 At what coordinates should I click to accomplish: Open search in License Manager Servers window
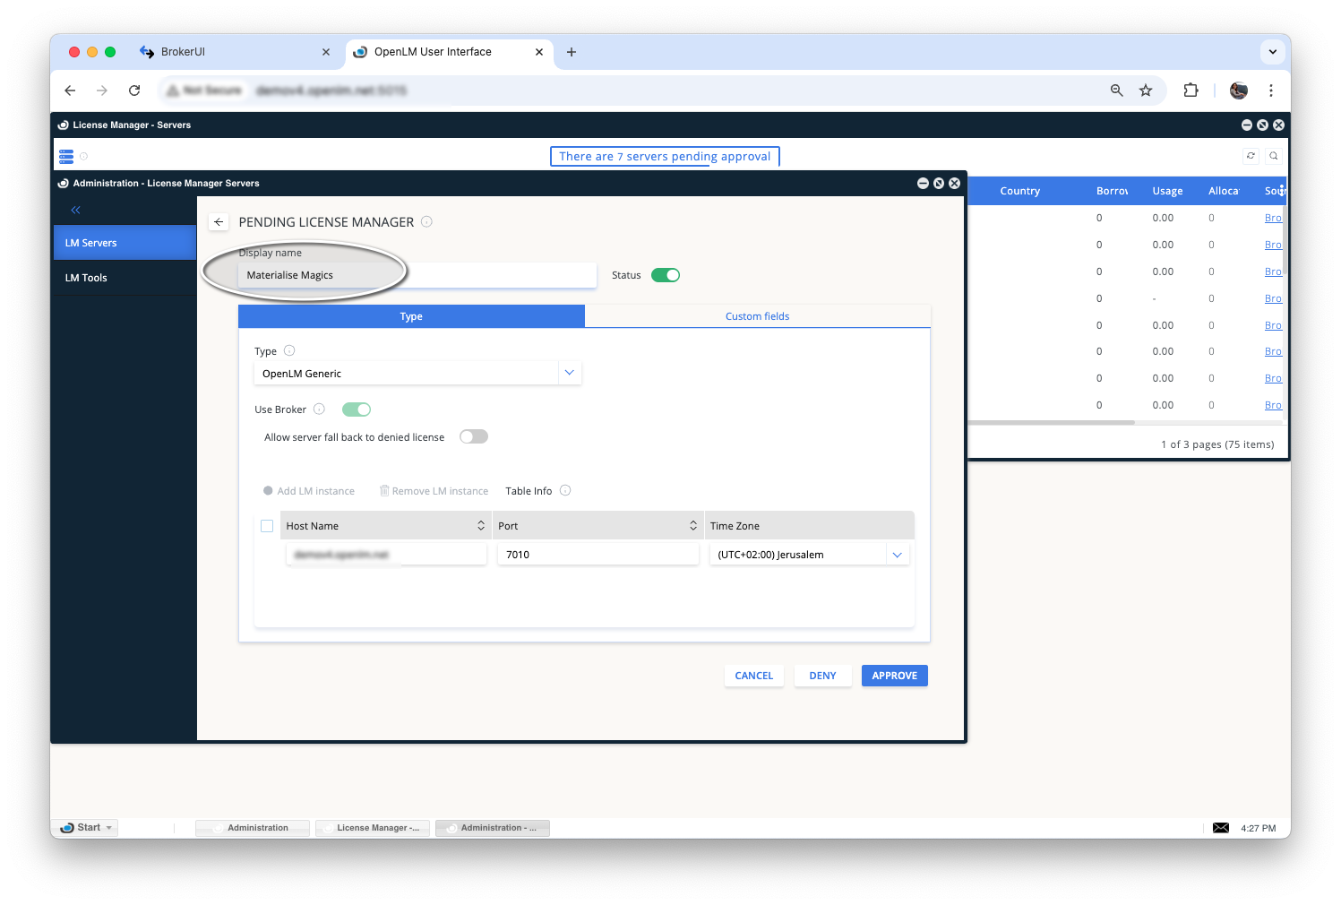tap(1273, 156)
